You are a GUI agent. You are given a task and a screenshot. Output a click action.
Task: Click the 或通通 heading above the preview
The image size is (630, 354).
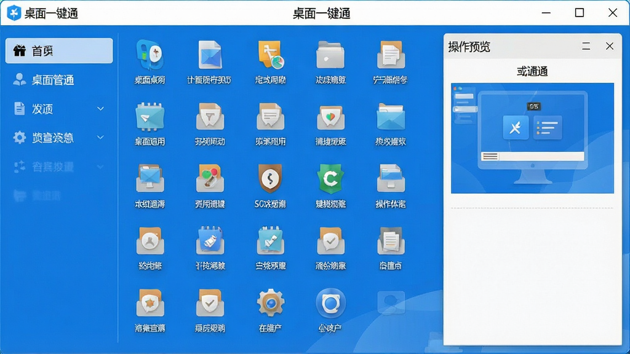pyautogui.click(x=532, y=71)
